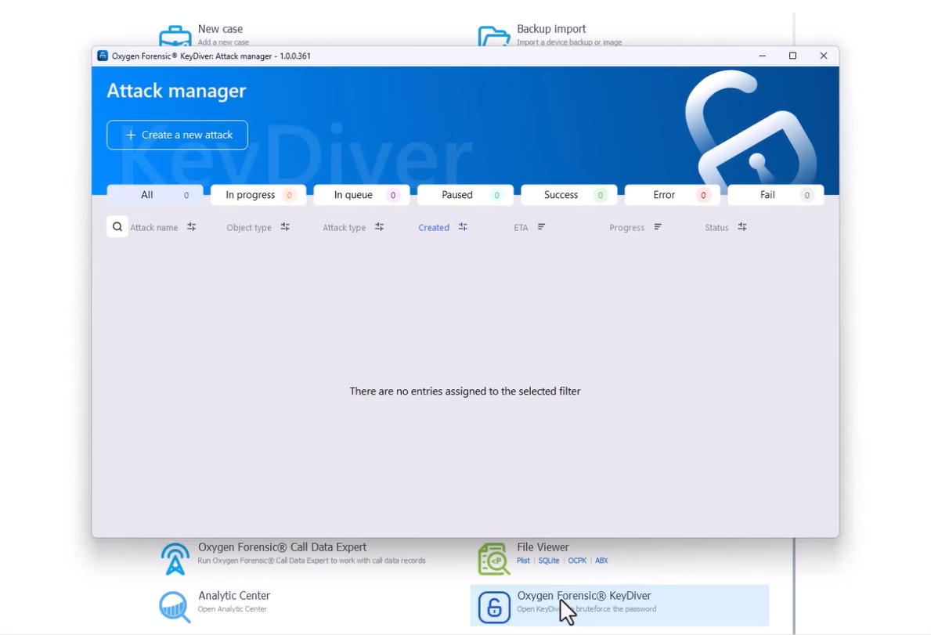Click the ETA column header
Image resolution: width=931 pixels, height=635 pixels.
521,227
